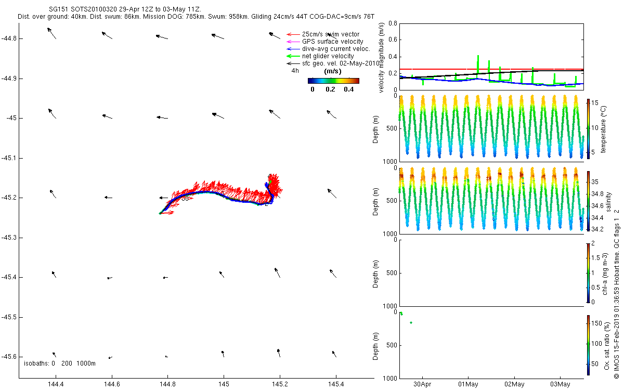
Task: Click the -45.3 latitude tick label
Action: pyautogui.click(x=10, y=238)
